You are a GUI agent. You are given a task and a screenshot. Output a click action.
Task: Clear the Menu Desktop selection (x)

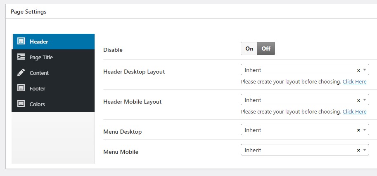point(358,130)
